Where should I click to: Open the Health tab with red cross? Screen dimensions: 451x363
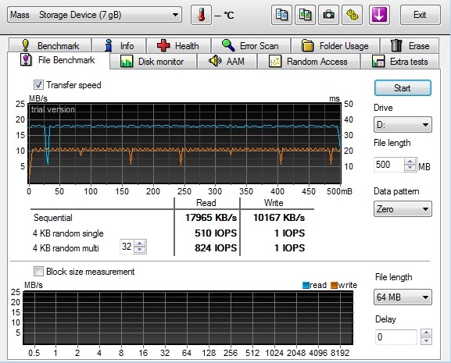pos(178,45)
